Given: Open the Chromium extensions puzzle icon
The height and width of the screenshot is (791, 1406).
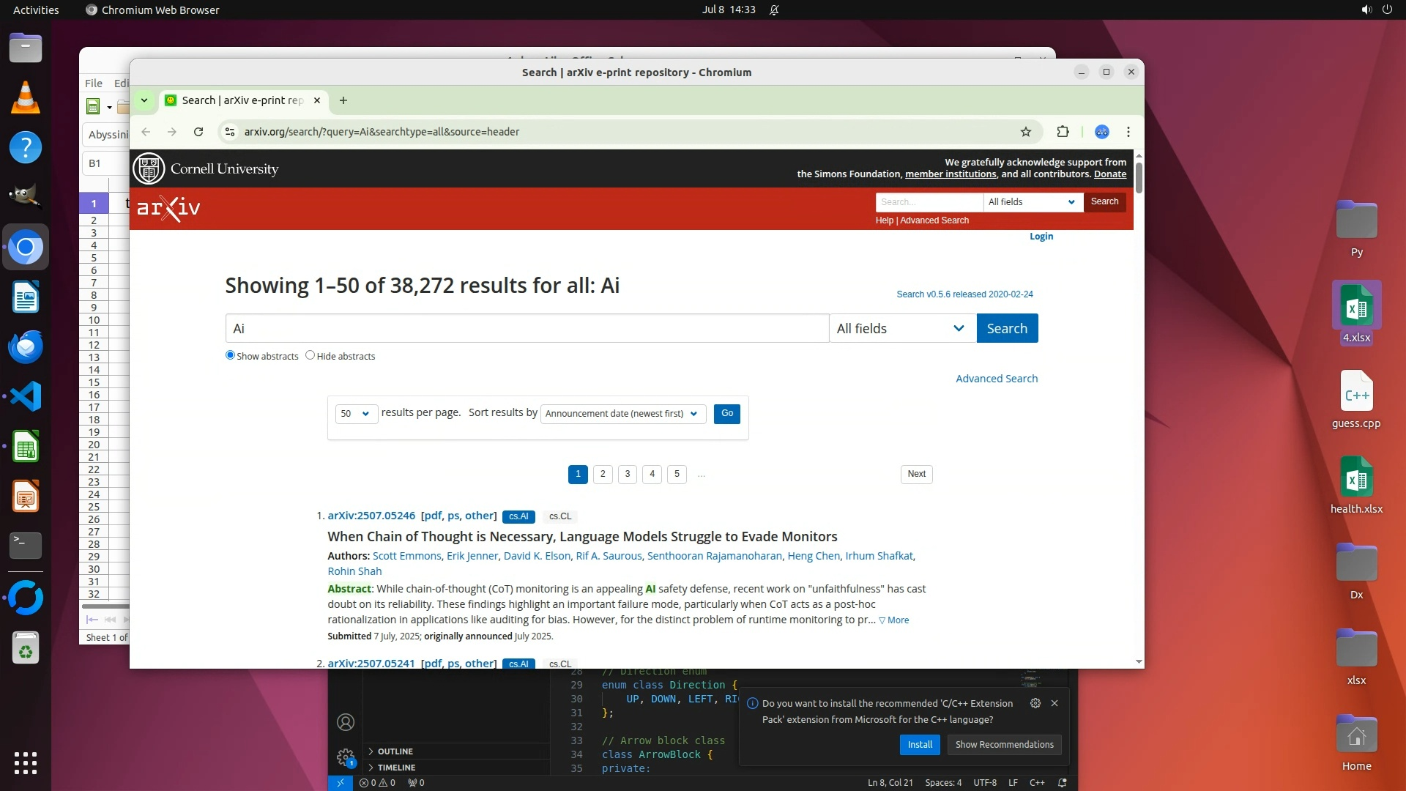Looking at the screenshot, I should point(1063,132).
